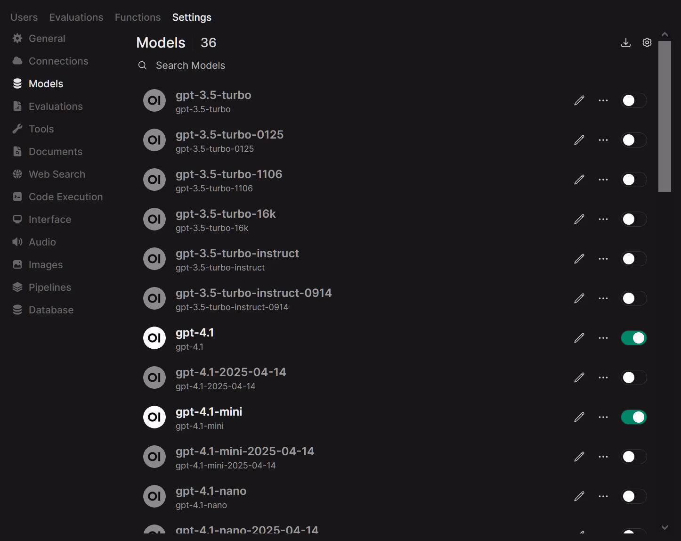Edit gpt-4.1-mini using the pencil icon
Viewport: 681px width, 541px height.
coord(579,417)
